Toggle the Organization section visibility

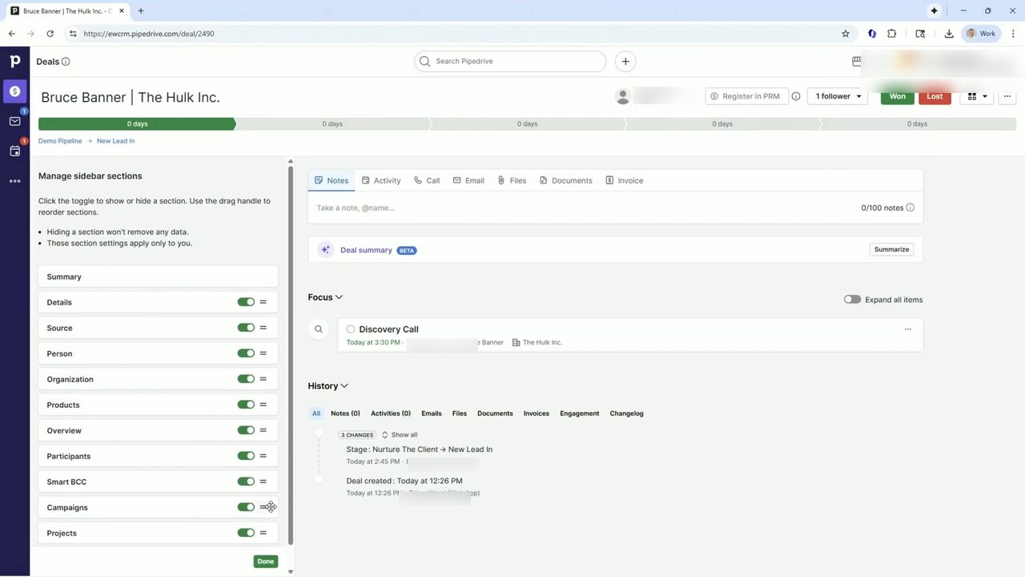tap(246, 379)
